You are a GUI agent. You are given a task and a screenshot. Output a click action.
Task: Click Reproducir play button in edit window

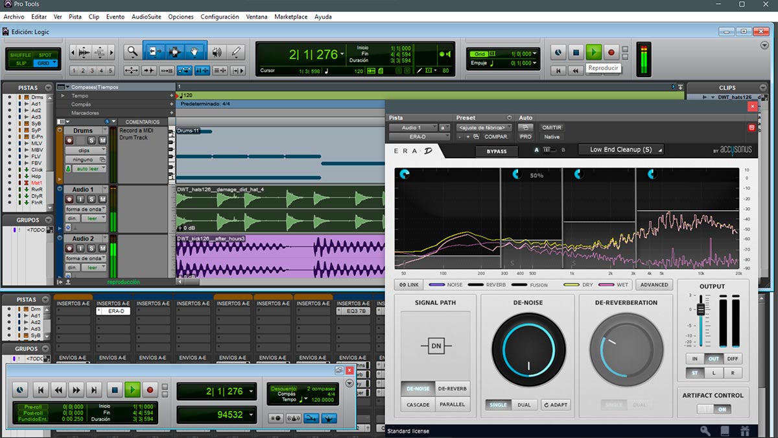coord(593,52)
